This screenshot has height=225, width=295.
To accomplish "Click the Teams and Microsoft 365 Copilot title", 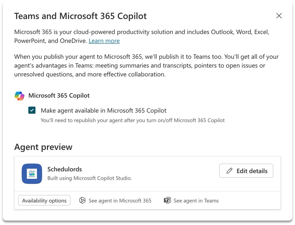I will point(80,16).
